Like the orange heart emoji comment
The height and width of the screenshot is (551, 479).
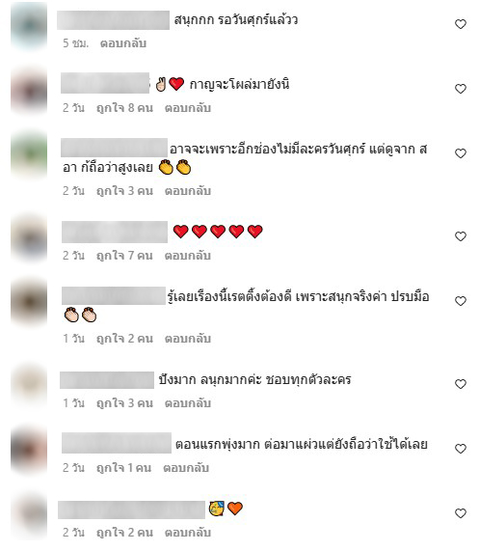click(461, 513)
